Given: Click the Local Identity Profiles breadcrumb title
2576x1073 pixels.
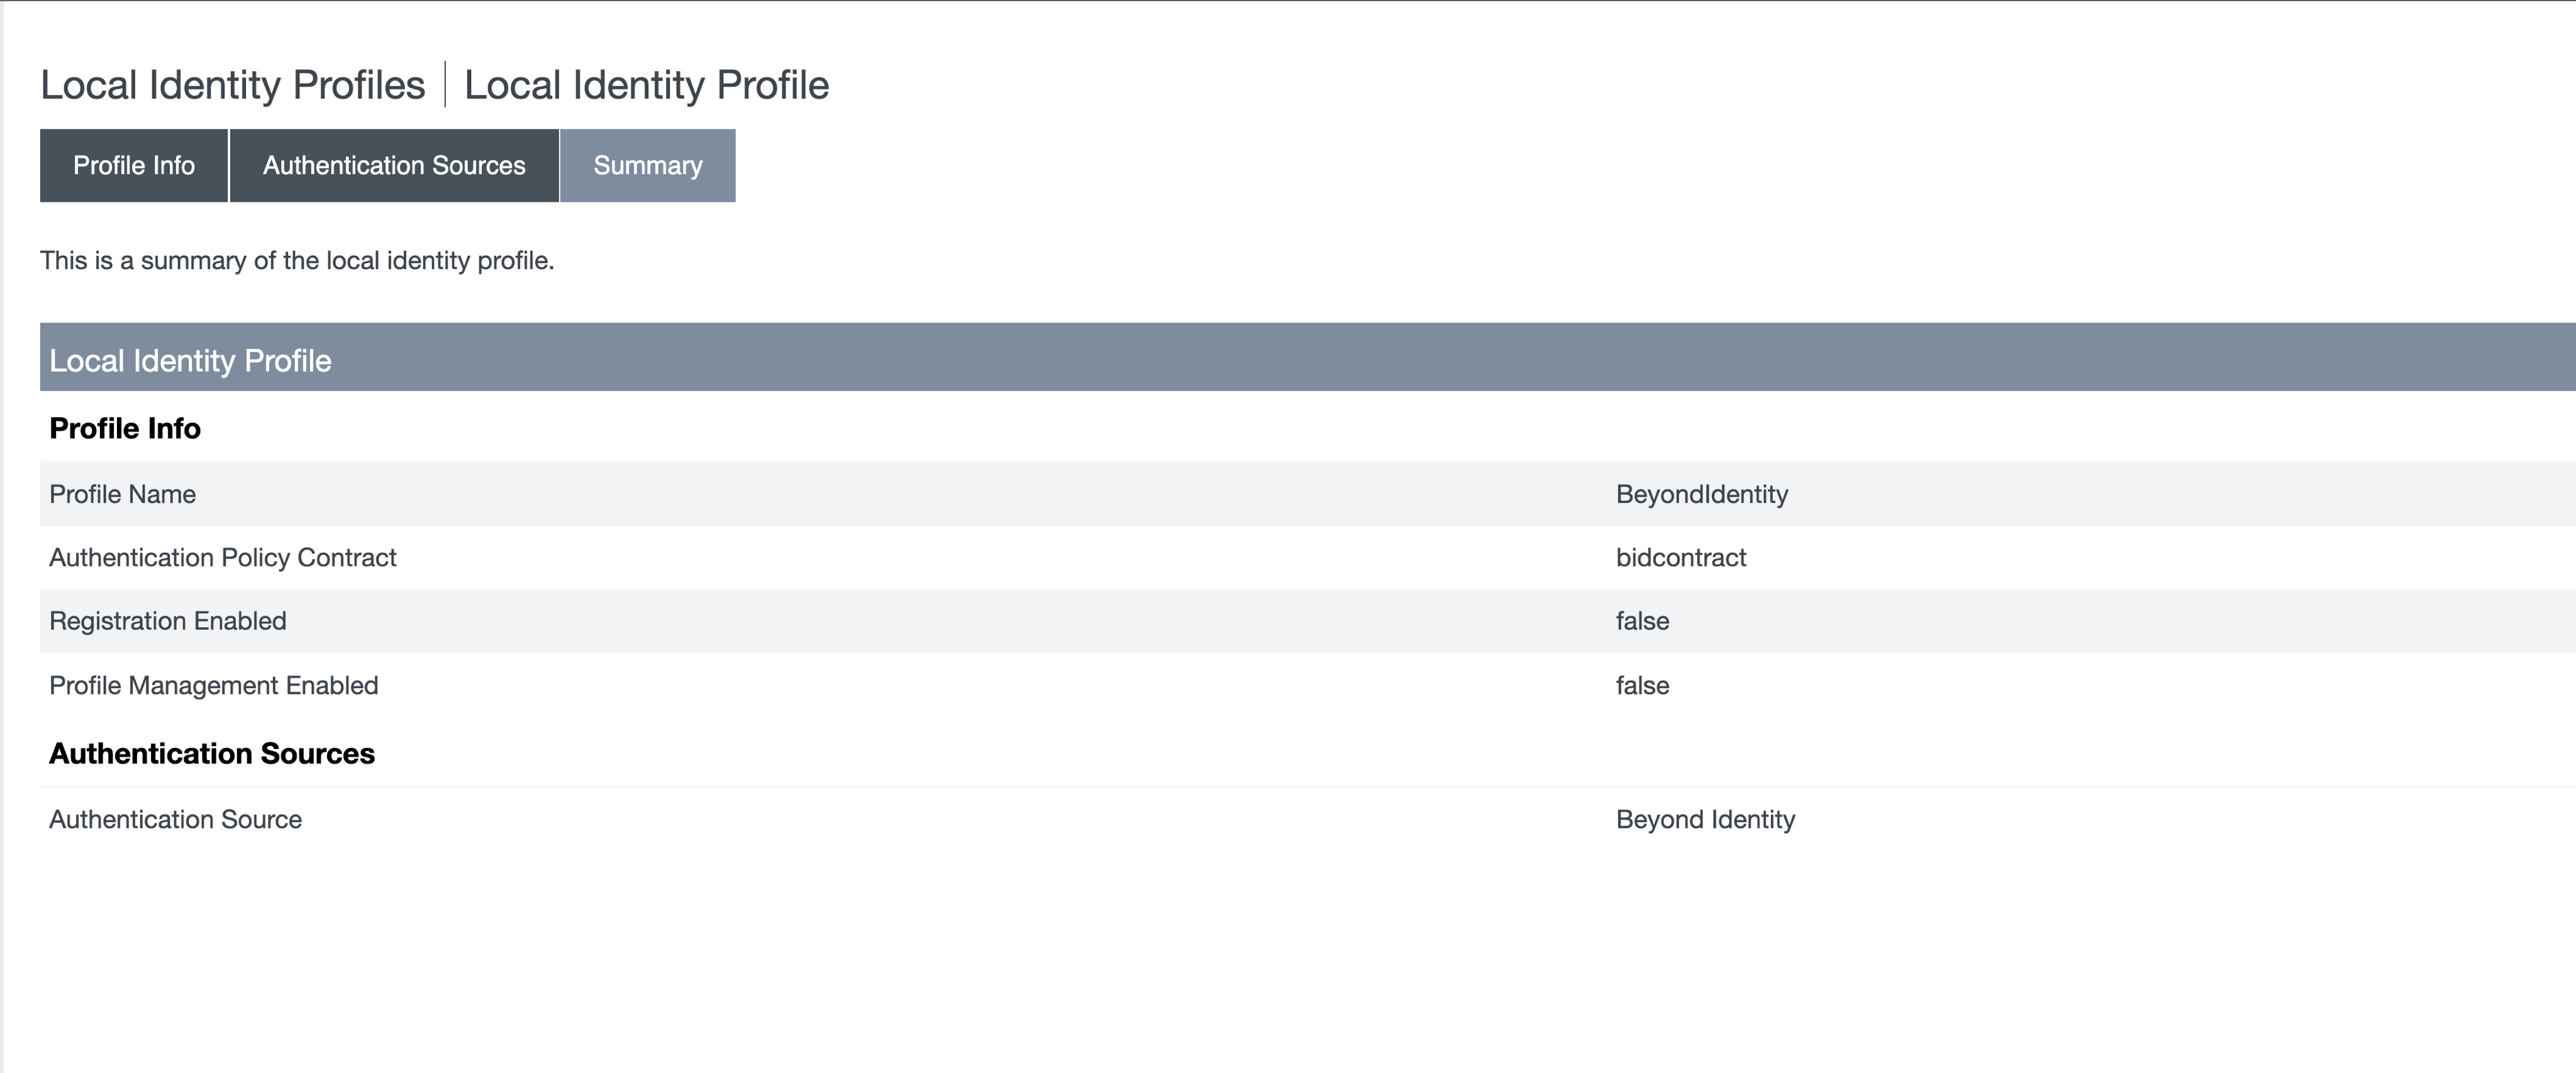Looking at the screenshot, I should tap(232, 85).
